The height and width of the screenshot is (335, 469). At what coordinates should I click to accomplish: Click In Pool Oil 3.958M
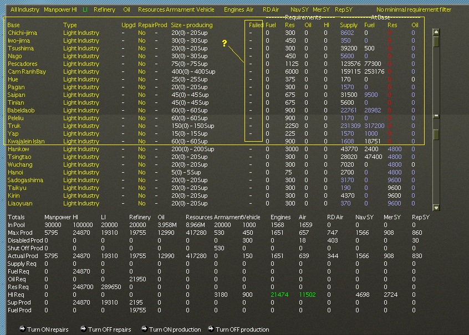point(167,225)
